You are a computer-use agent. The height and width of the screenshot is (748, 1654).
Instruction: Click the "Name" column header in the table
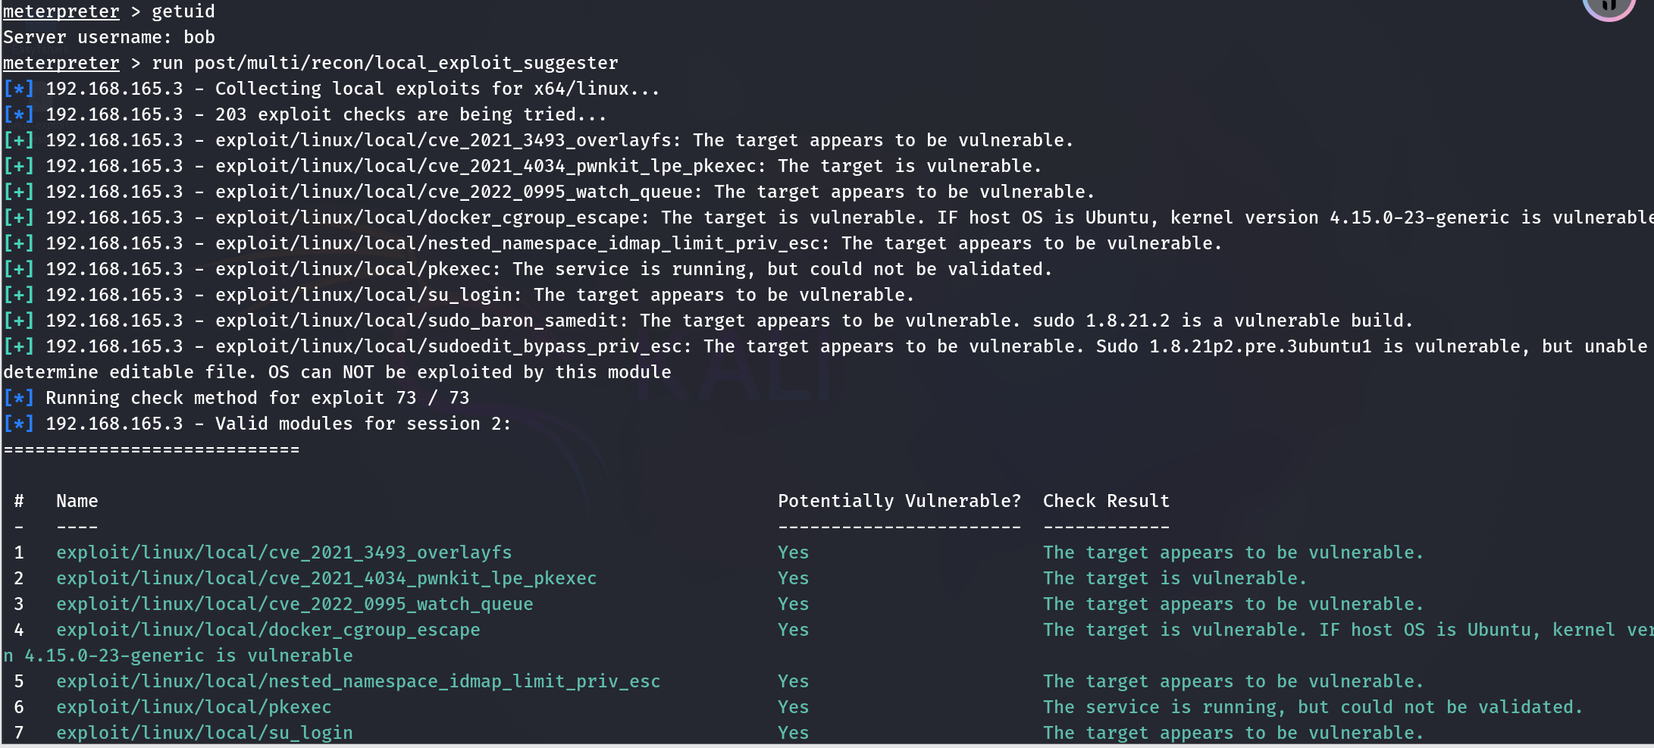pyautogui.click(x=77, y=501)
